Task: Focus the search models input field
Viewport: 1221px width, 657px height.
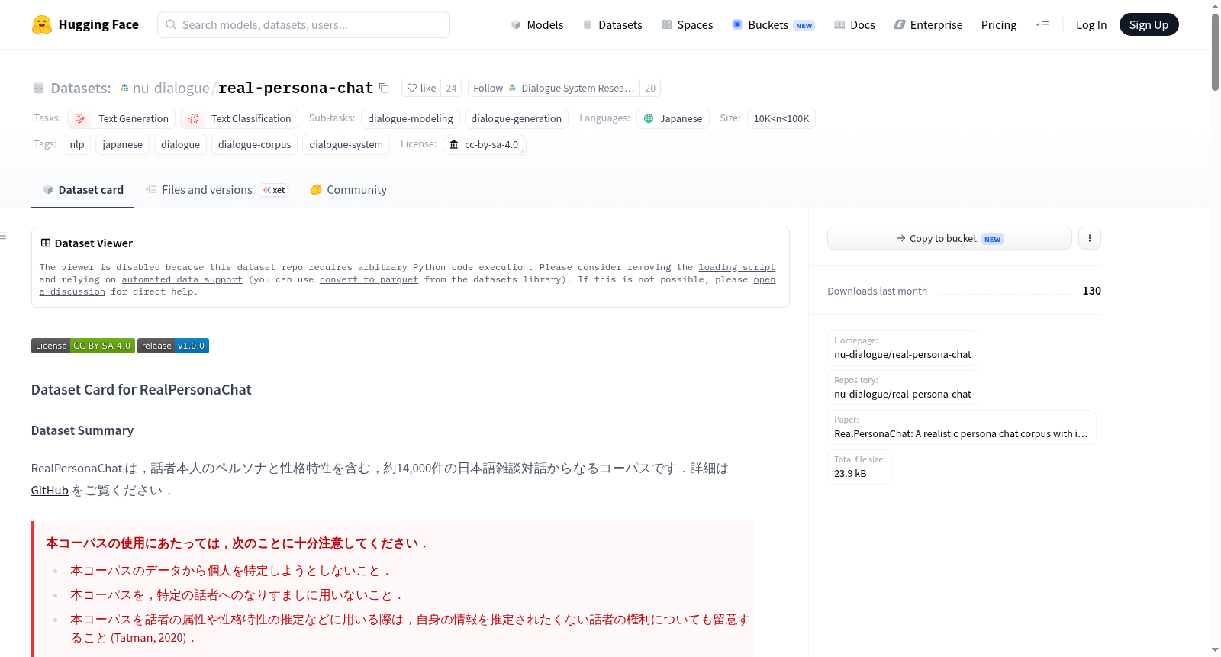Action: tap(304, 24)
